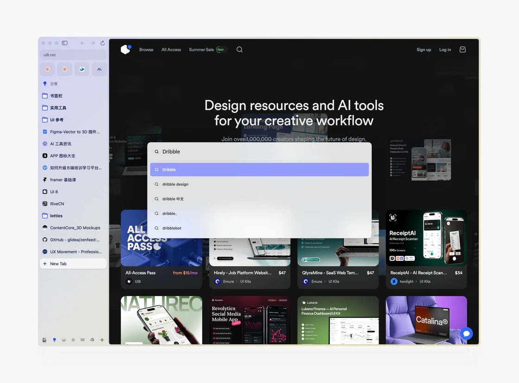The width and height of the screenshot is (519, 383).
Task: Click the ui8.net address bar
Action: 73,55
